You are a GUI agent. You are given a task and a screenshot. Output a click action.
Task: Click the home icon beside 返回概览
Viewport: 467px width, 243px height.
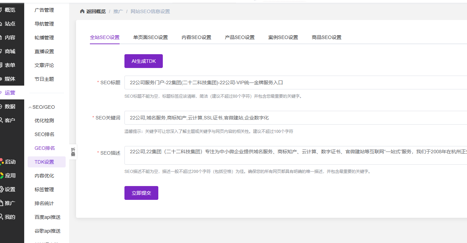[82, 11]
